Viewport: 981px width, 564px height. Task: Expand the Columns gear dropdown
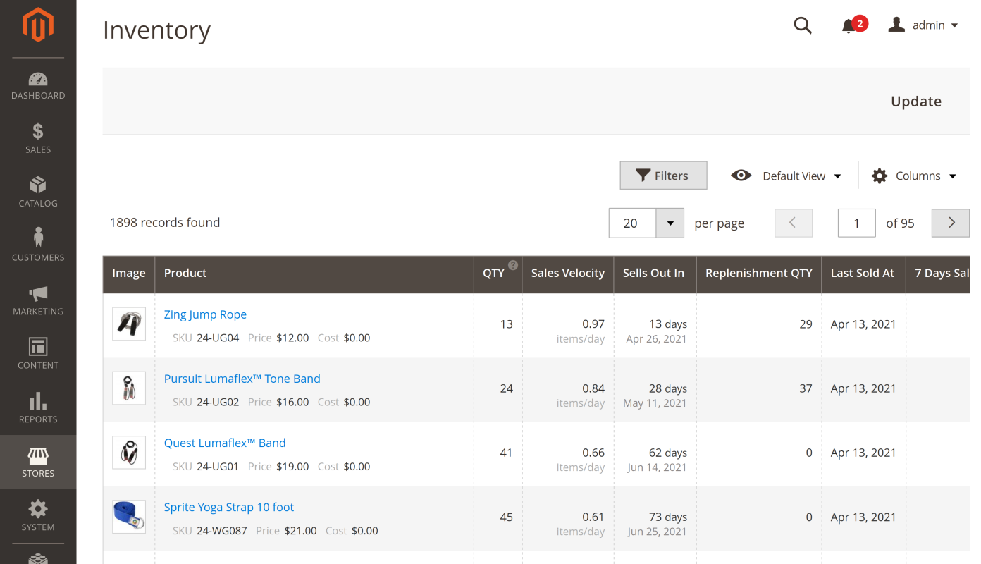point(914,176)
